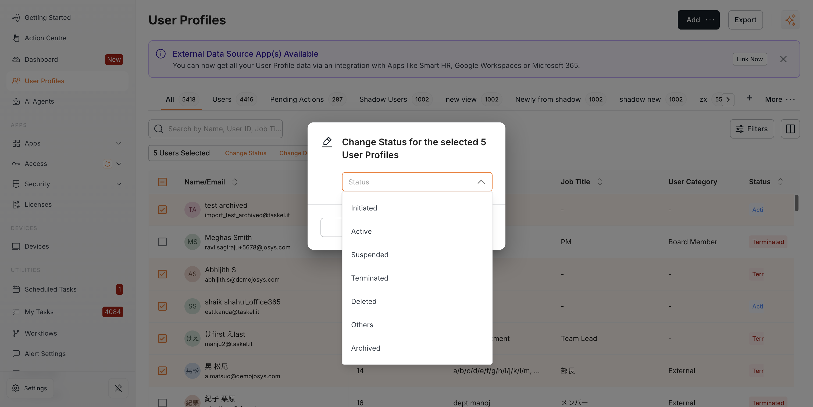
Task: Click the plus icon to add view
Action: click(x=750, y=98)
